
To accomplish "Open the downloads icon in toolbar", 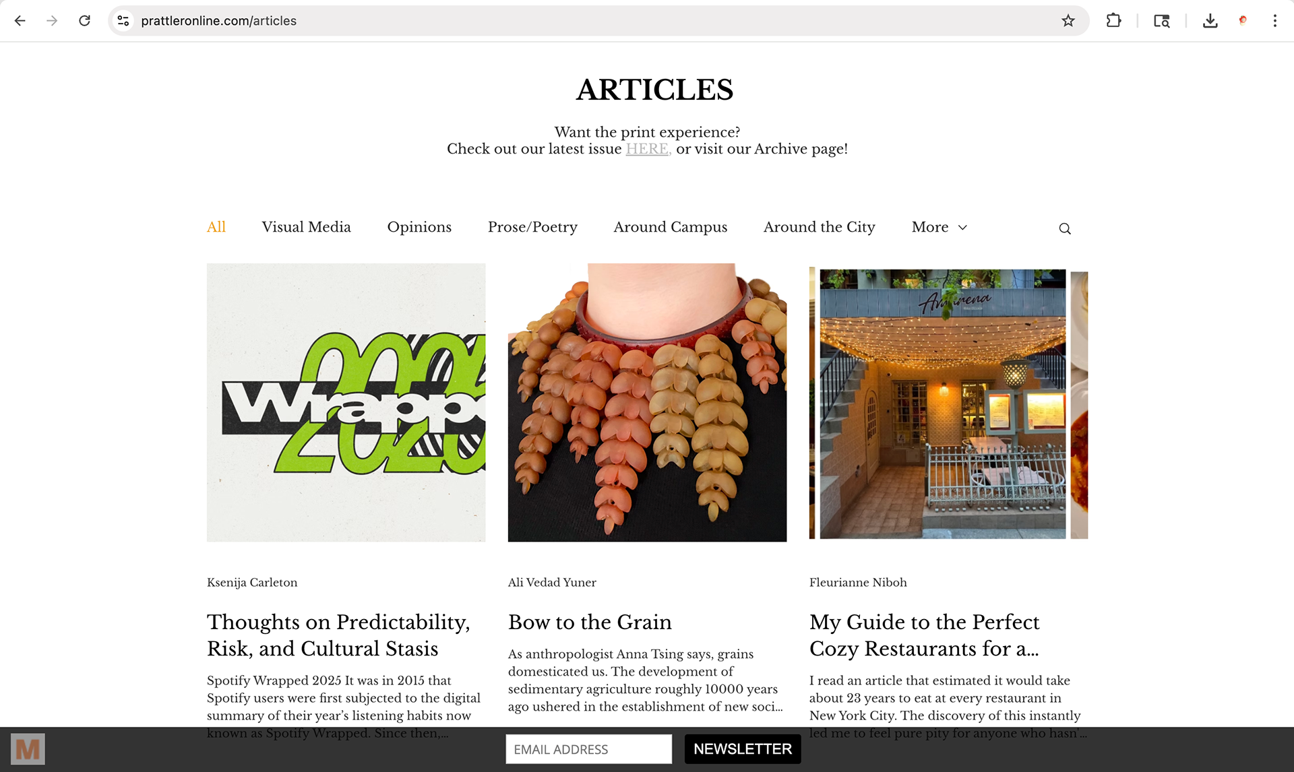I will [1210, 21].
